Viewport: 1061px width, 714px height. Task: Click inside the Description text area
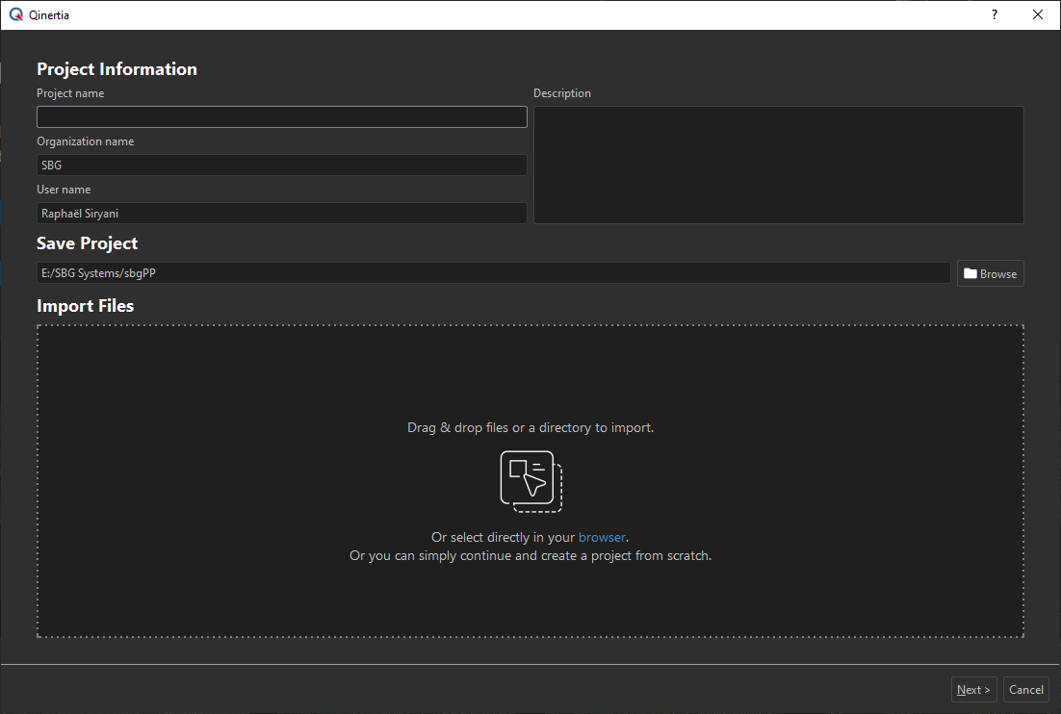(x=778, y=165)
